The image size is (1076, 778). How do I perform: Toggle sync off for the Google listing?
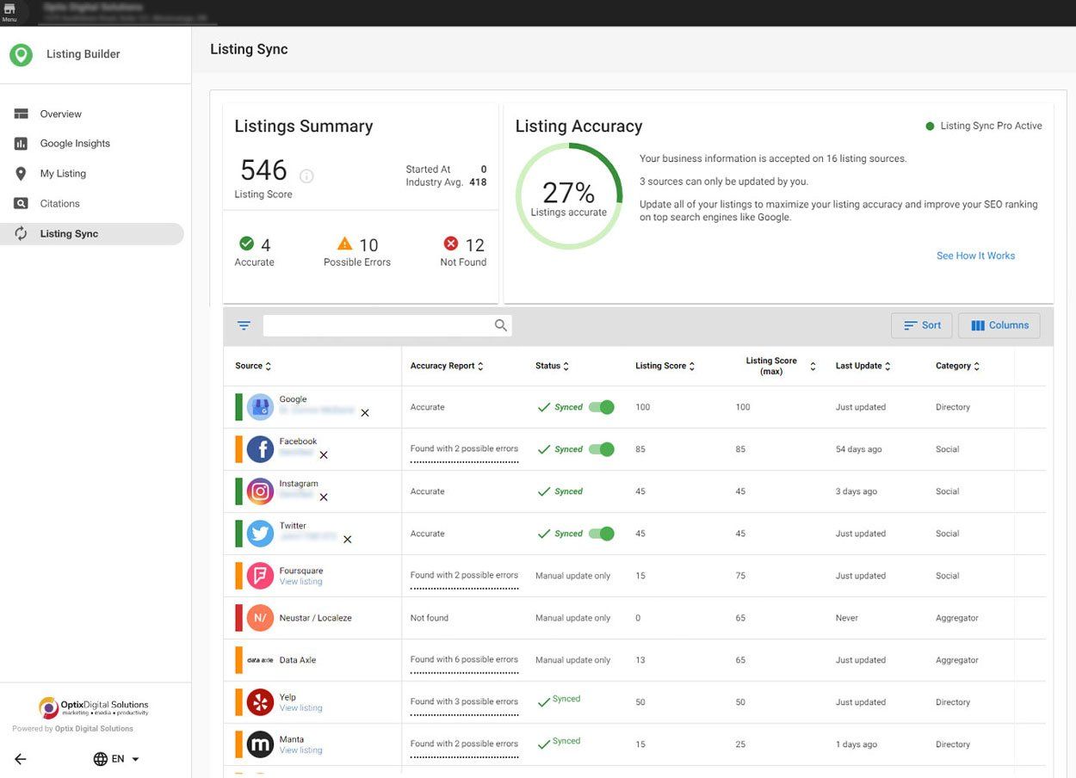(x=603, y=405)
